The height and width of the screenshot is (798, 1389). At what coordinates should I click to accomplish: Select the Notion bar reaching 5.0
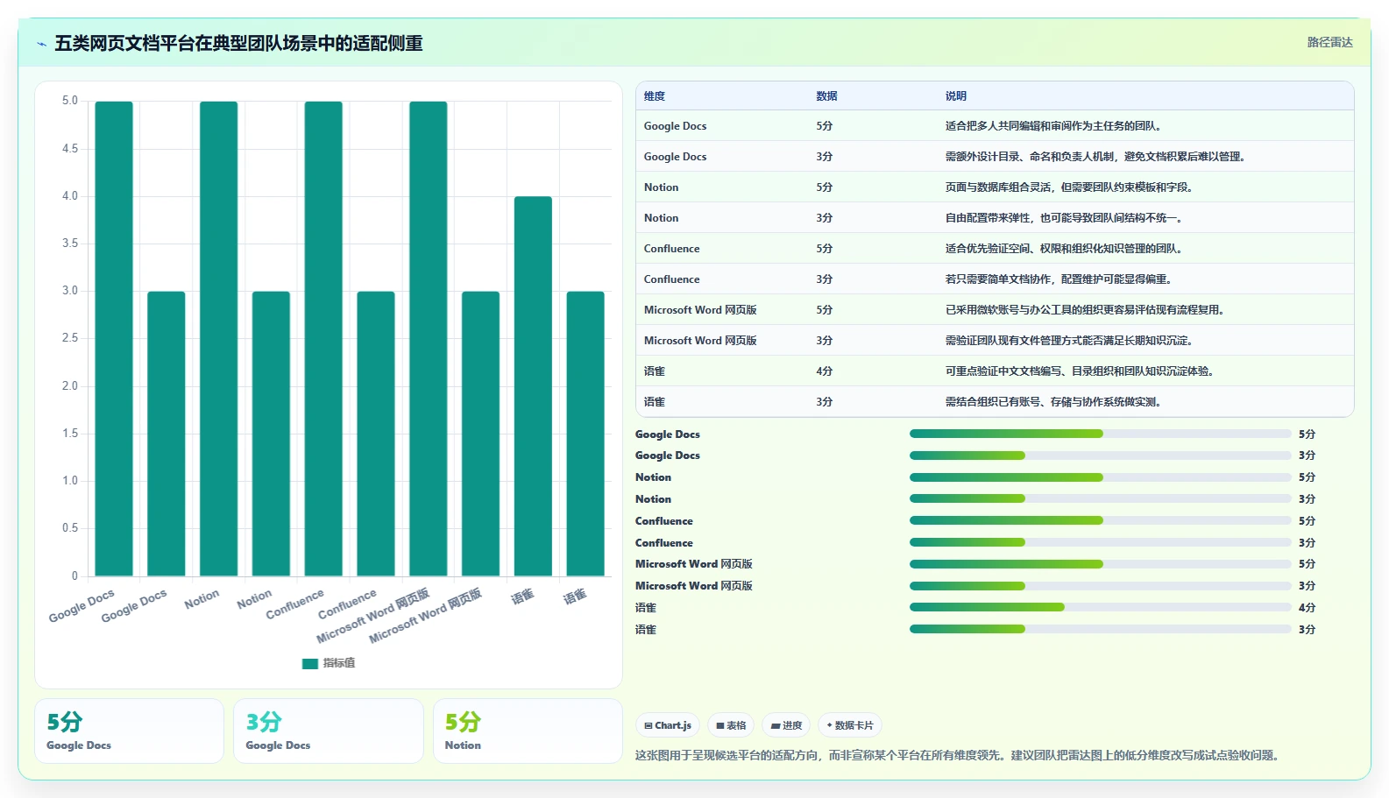tap(219, 338)
